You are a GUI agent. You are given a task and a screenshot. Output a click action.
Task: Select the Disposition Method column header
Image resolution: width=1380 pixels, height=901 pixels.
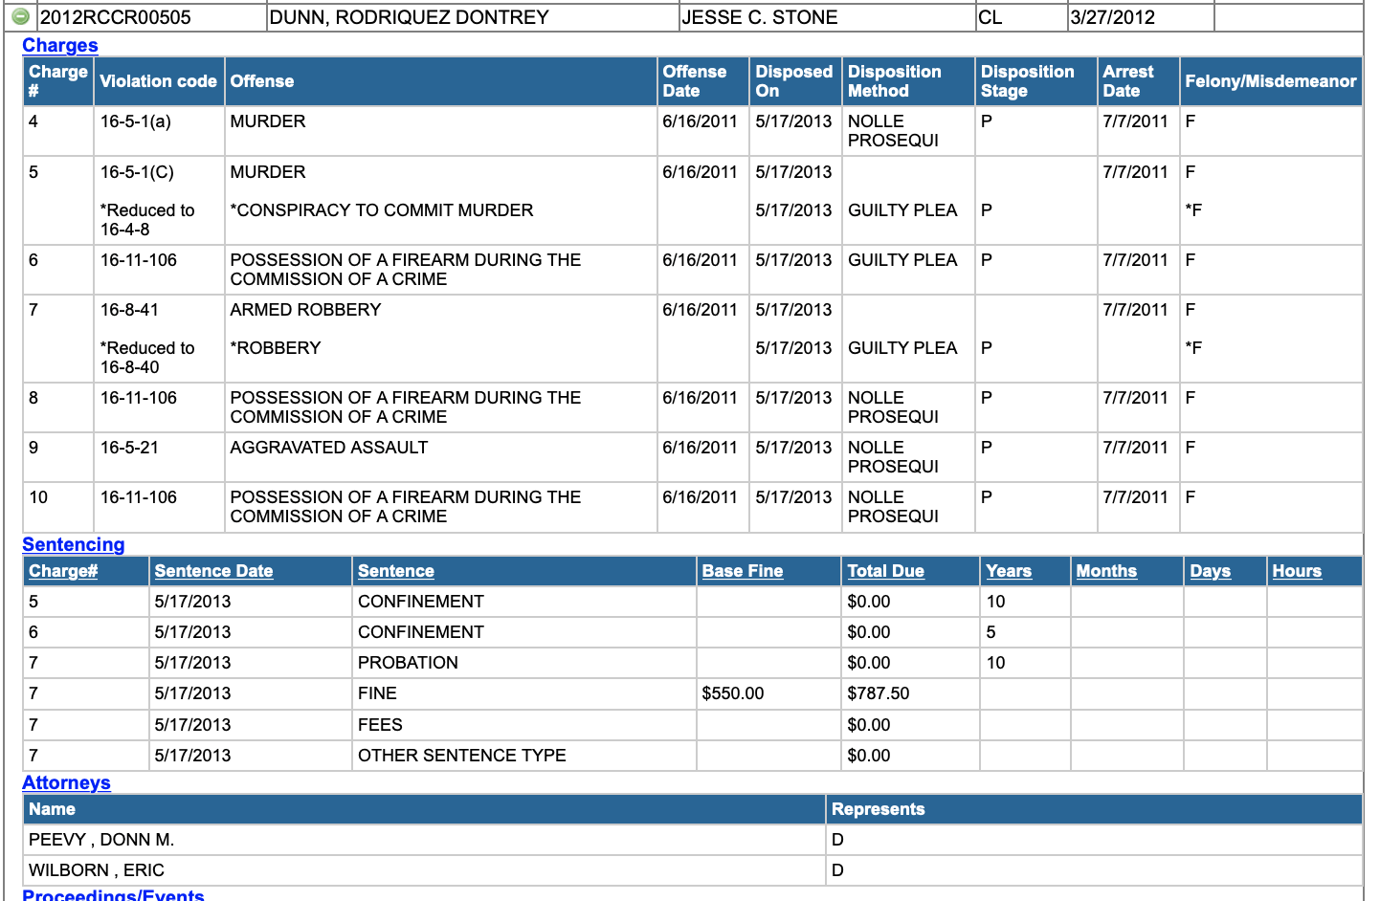(x=908, y=81)
